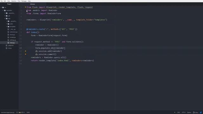Click the lint dot beside db.session.add(reminder)
Viewport: 203px width, 114px height.
tap(25, 51)
